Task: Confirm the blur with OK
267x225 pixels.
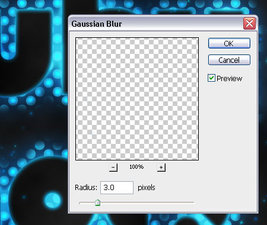Action: 229,43
